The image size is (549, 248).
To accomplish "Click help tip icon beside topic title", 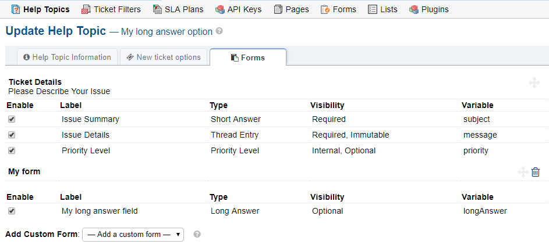I will coord(219,31).
